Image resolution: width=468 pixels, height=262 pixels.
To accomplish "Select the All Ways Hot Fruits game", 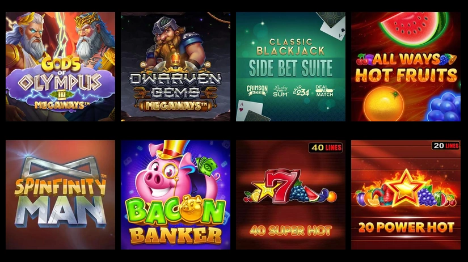I will [x=406, y=66].
